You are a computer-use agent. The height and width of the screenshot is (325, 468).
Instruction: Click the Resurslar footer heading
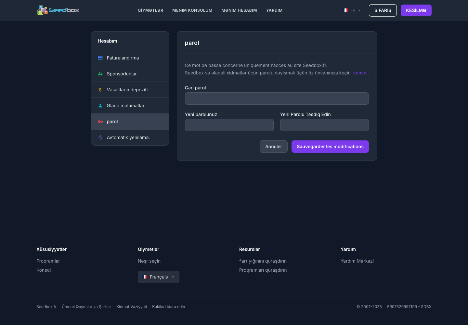pyautogui.click(x=250, y=249)
